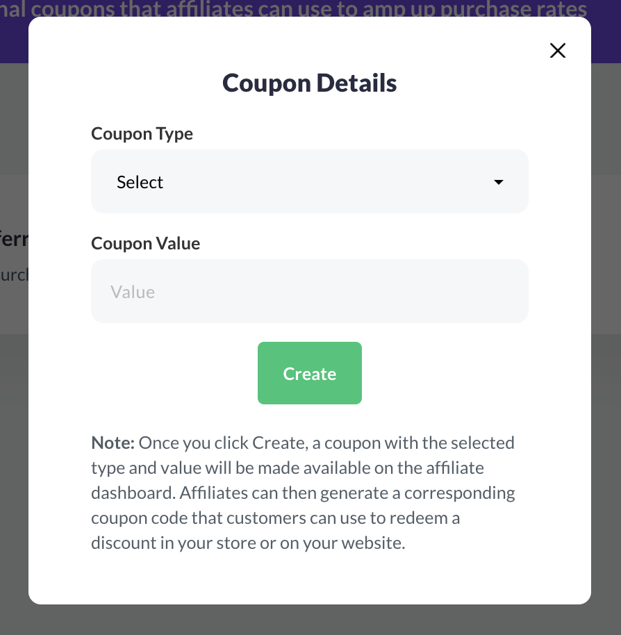Select the Coupon Type label
The width and height of the screenshot is (621, 635).
pyautogui.click(x=142, y=133)
